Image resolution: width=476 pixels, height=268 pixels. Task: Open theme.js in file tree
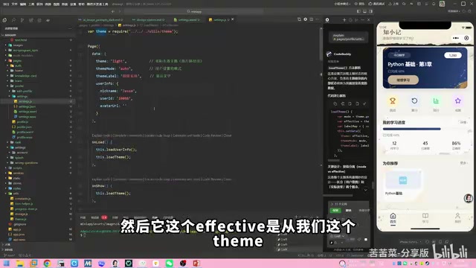[20, 219]
